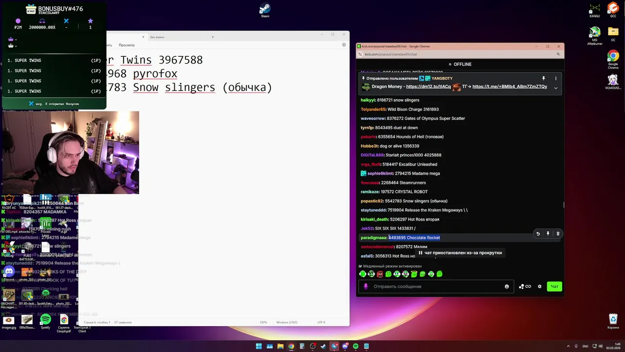Open the KANALI desktop shortcut
This screenshot has height=352, width=625.
click(x=594, y=10)
